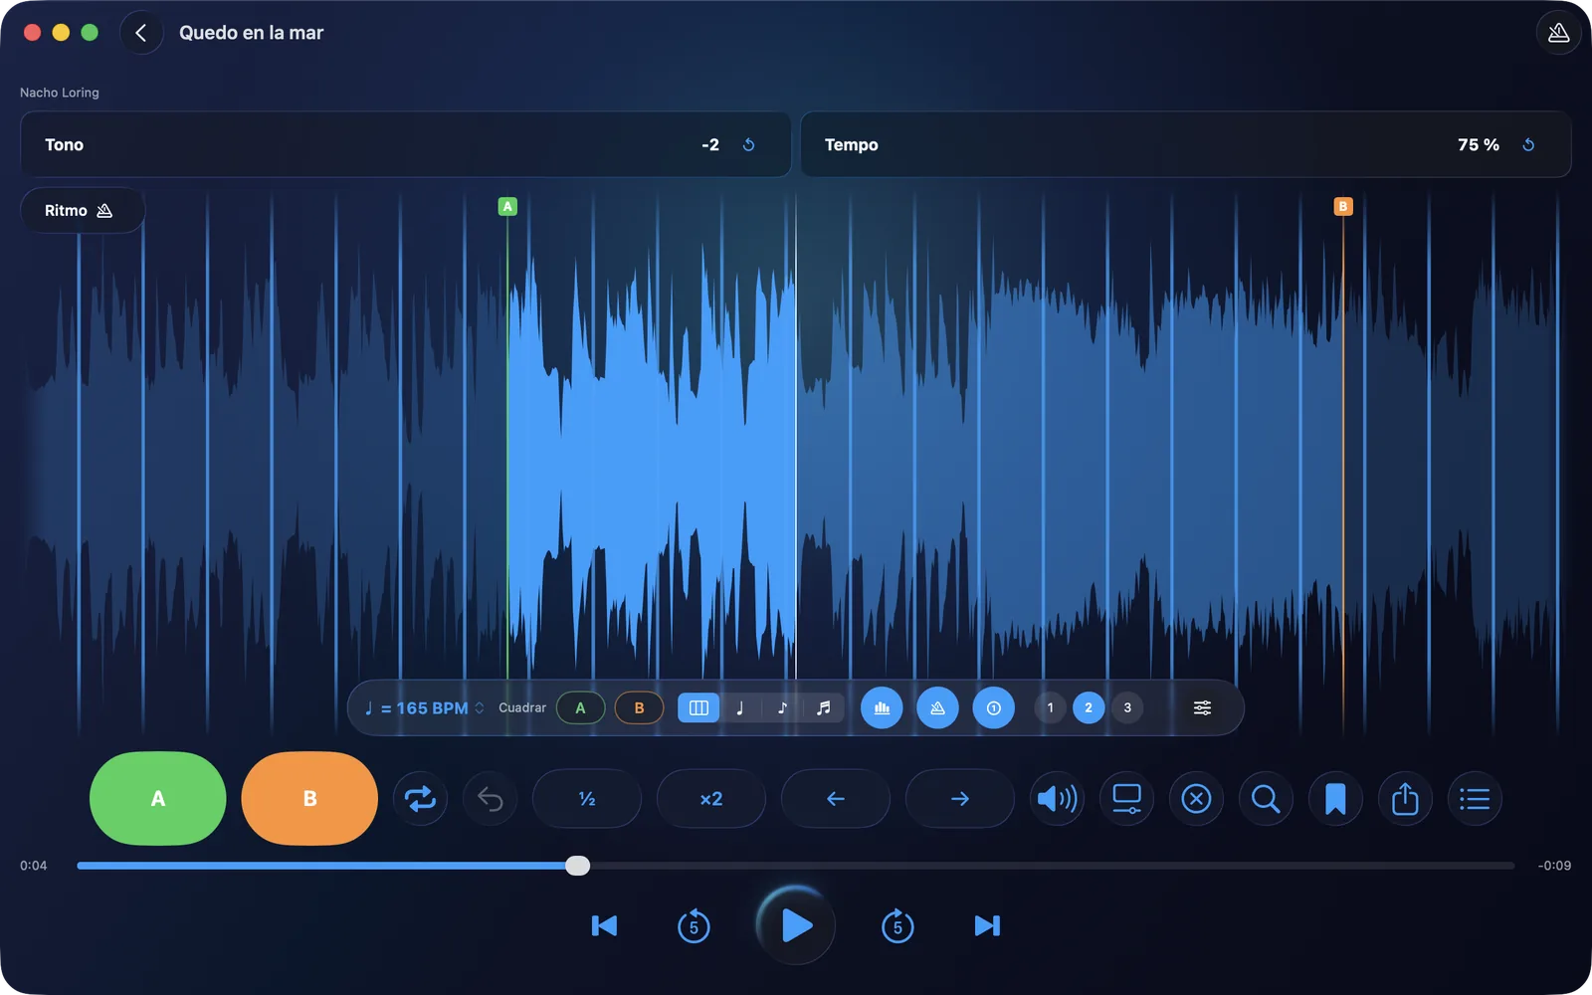This screenshot has width=1592, height=995.
Task: Toggle loop repeat
Action: point(420,799)
